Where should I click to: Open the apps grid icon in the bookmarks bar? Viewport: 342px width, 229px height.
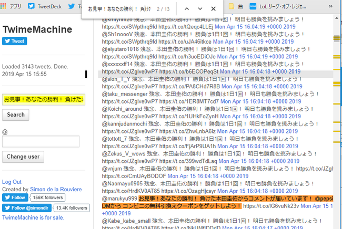pos(3,6)
